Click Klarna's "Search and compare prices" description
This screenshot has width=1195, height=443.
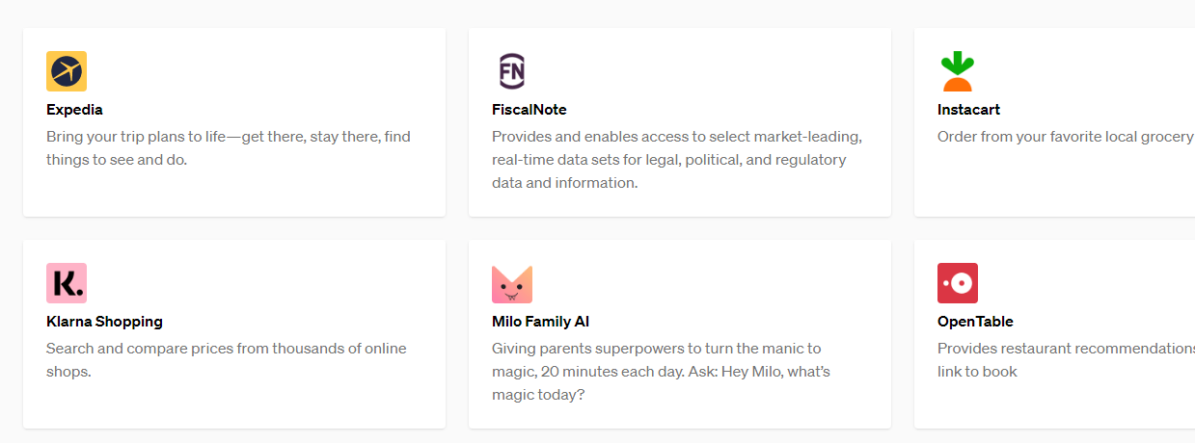tap(227, 360)
